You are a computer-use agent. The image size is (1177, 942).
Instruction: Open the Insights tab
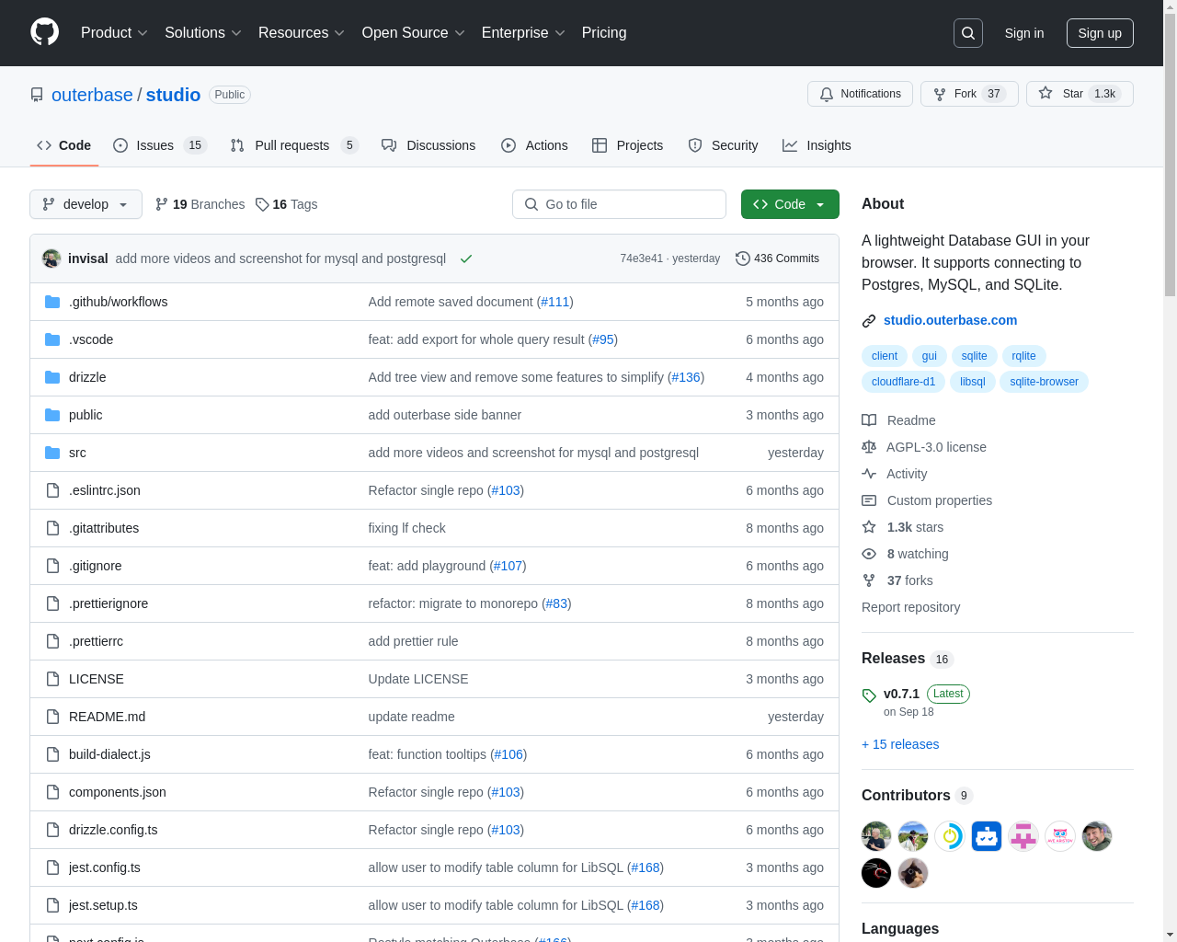tap(817, 145)
